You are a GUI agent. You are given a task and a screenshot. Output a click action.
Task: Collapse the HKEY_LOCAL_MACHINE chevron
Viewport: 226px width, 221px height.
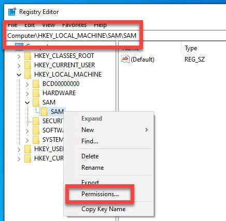click(19, 75)
